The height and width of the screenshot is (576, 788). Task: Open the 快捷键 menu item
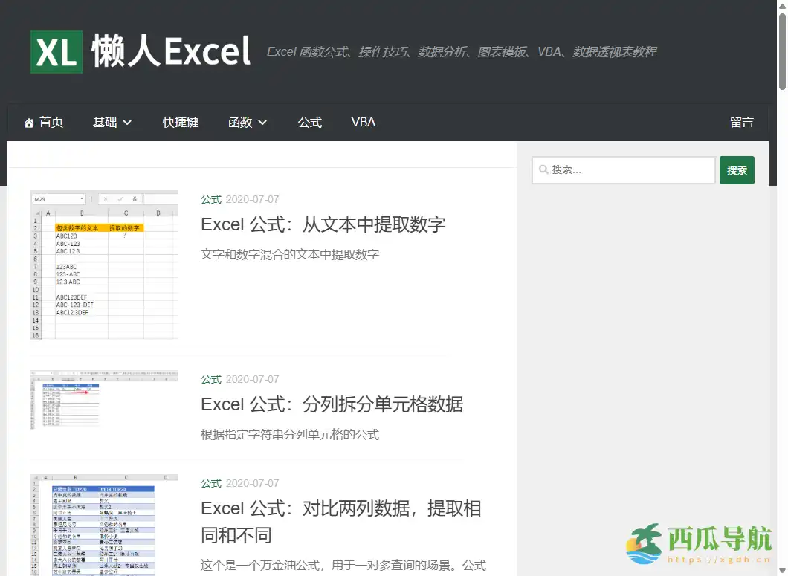click(181, 122)
